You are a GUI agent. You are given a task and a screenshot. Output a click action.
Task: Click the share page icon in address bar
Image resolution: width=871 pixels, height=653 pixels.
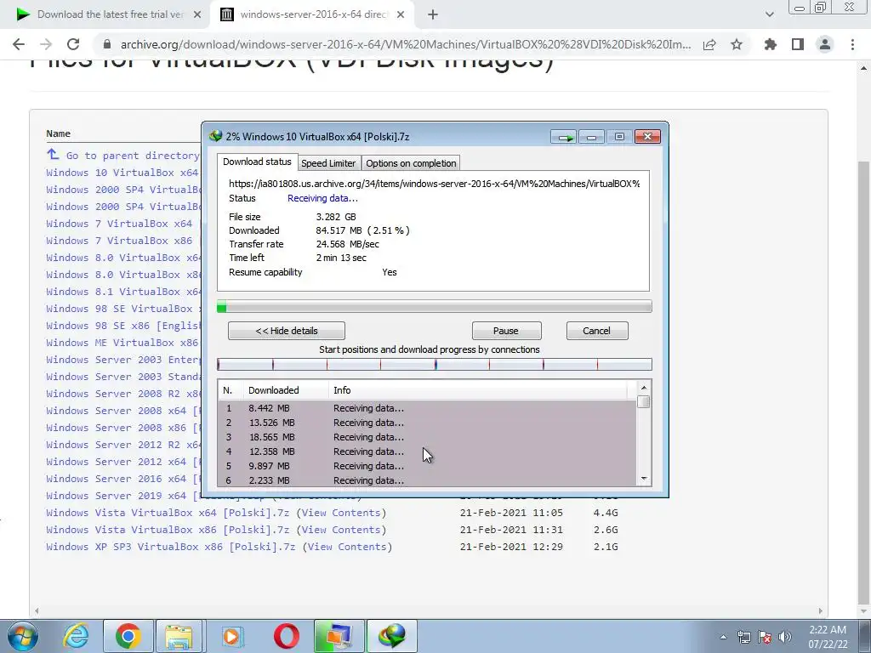pyautogui.click(x=709, y=44)
